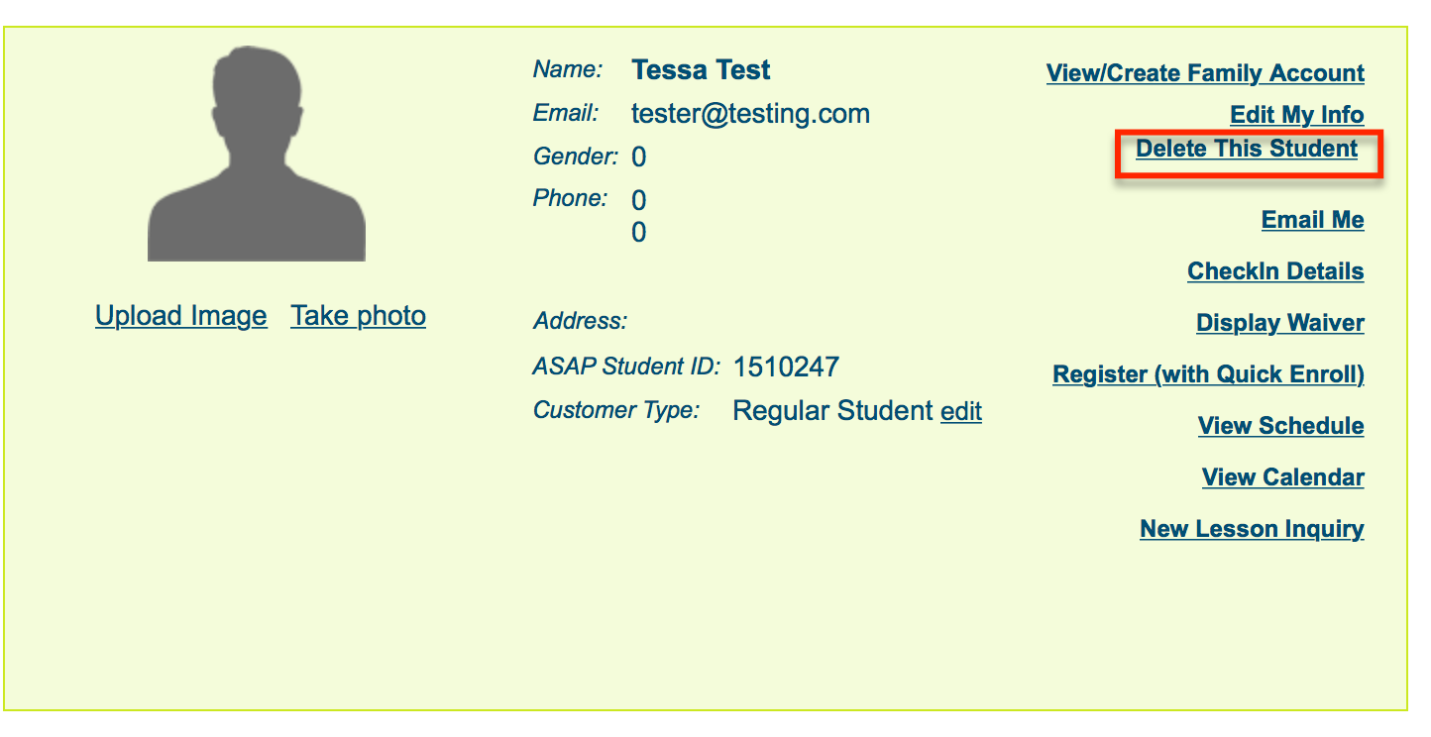Start a New Lesson Inquiry
Image resolution: width=1431 pixels, height=737 pixels.
click(x=1252, y=529)
